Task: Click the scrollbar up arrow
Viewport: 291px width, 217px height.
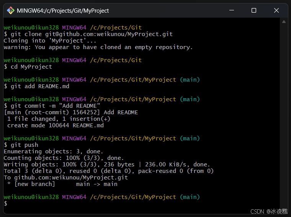Action: point(284,22)
